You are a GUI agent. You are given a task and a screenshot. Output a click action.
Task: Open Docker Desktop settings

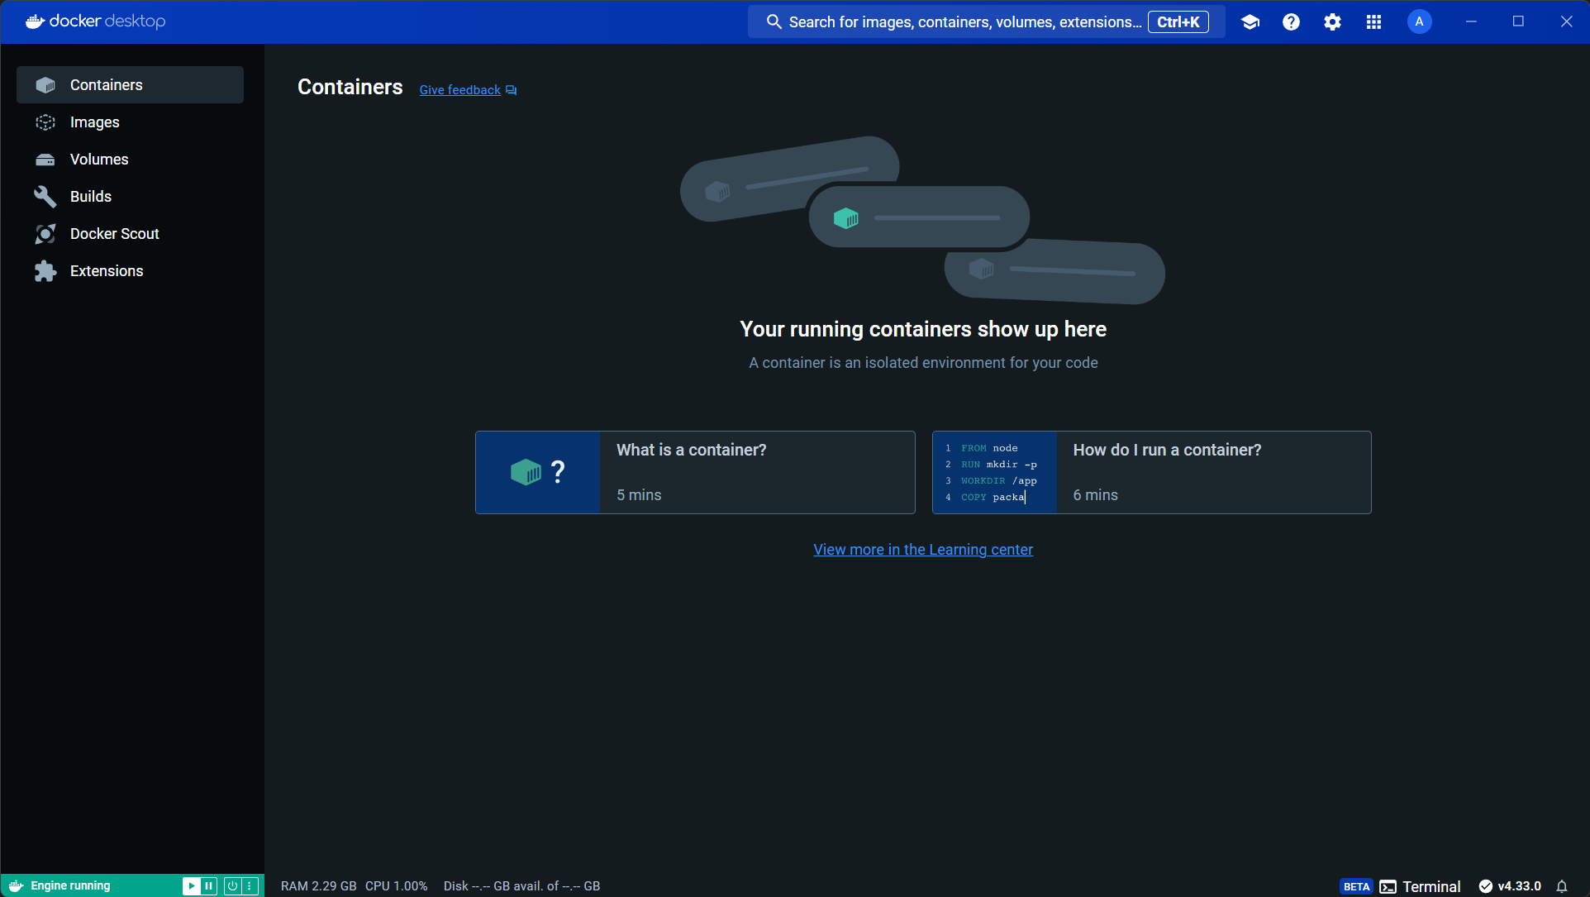click(x=1331, y=21)
